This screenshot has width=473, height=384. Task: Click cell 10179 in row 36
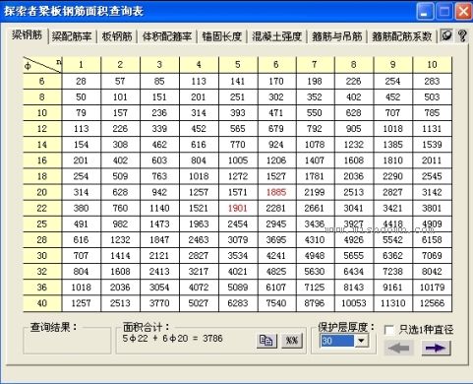pyautogui.click(x=433, y=288)
